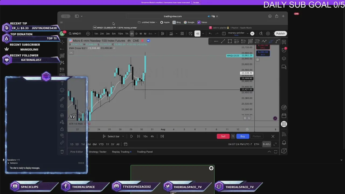Remove objects trash icon
Image resolution: width=345 pixels, height=194 pixels.
point(62,152)
